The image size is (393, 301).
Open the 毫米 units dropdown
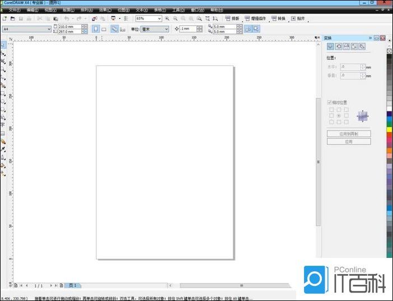166,29
